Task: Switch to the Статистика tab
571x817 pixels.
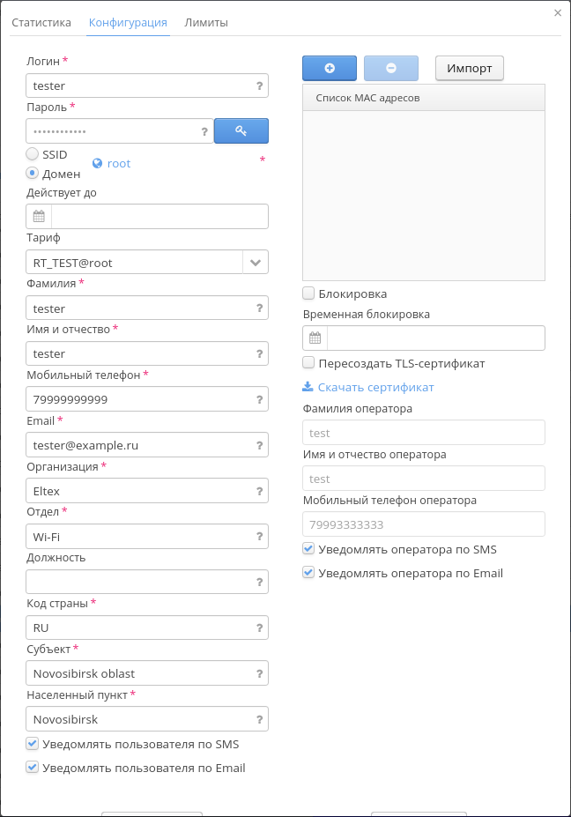Action: click(x=41, y=22)
